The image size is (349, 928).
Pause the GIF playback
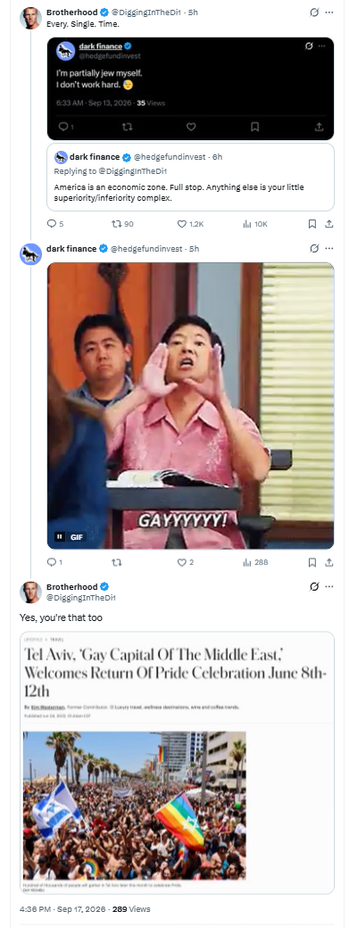[x=59, y=537]
